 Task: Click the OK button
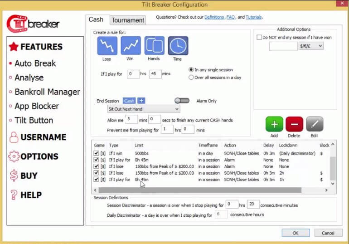(x=296, y=233)
